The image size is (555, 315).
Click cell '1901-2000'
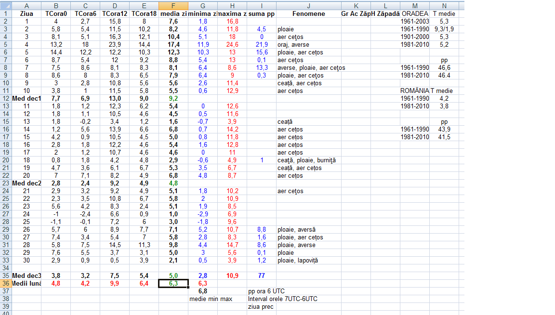[x=415, y=37]
